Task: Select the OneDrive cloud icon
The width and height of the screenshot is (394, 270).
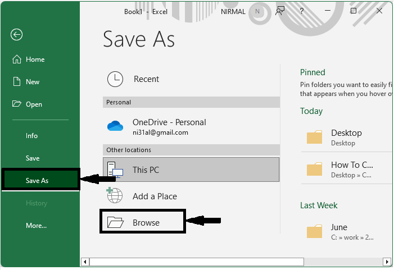Action: tap(115, 126)
